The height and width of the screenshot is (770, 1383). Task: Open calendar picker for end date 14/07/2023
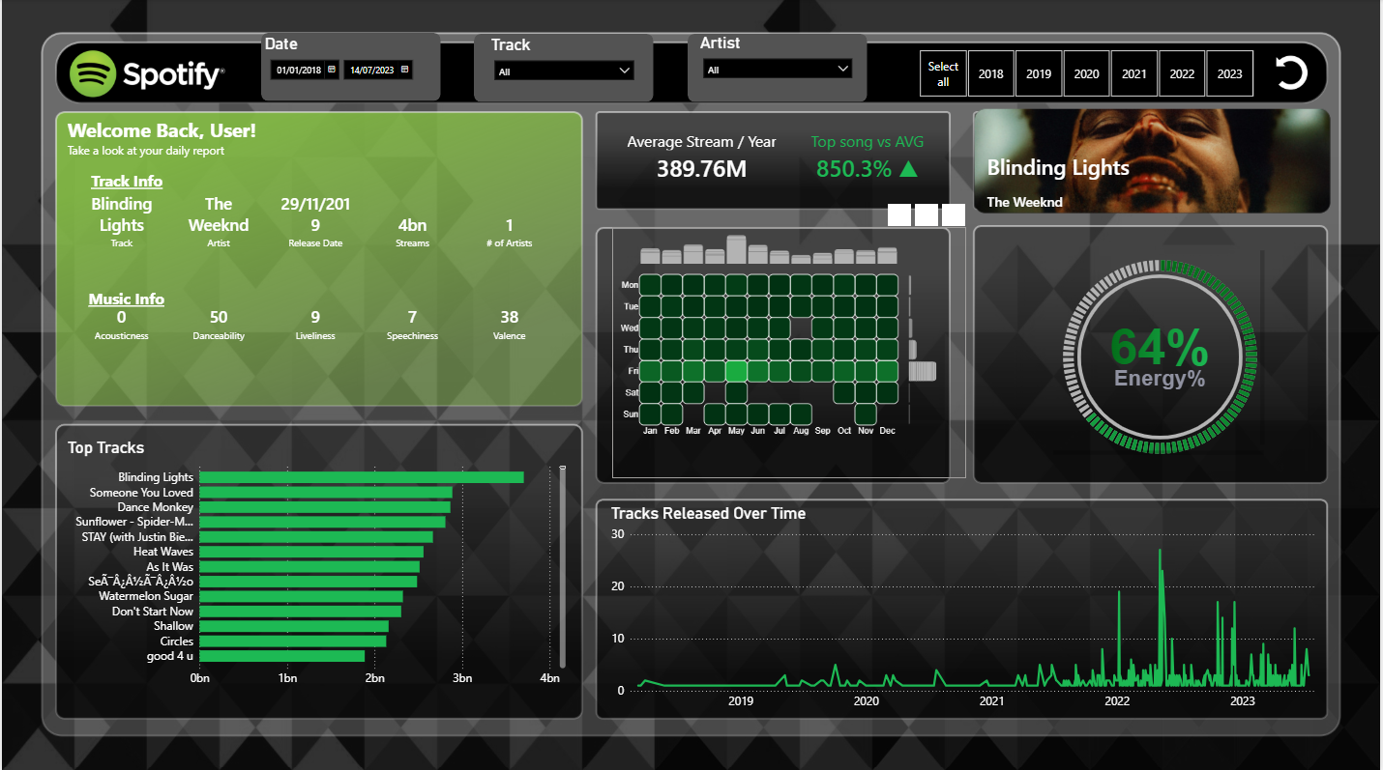[405, 70]
